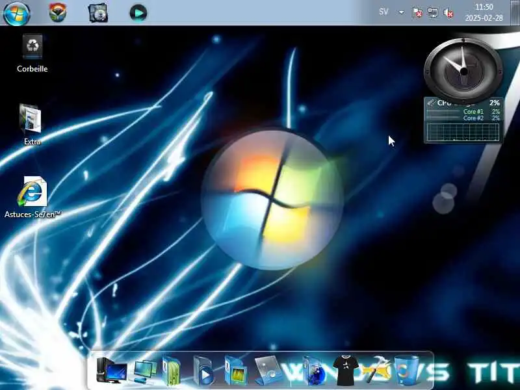Open the network status tray icon

433,12
